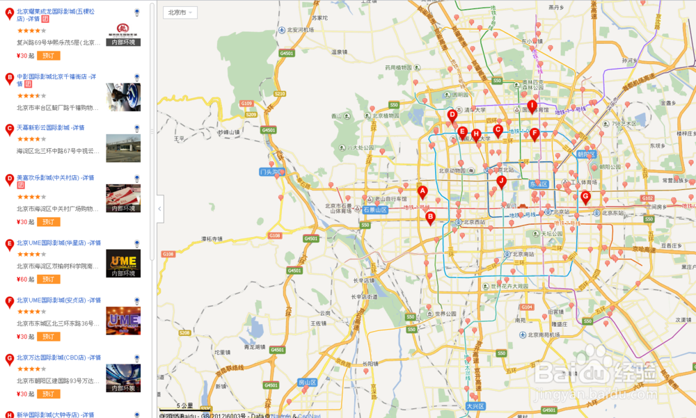Select red pin B on the map
The height and width of the screenshot is (418, 696).
coord(430,218)
